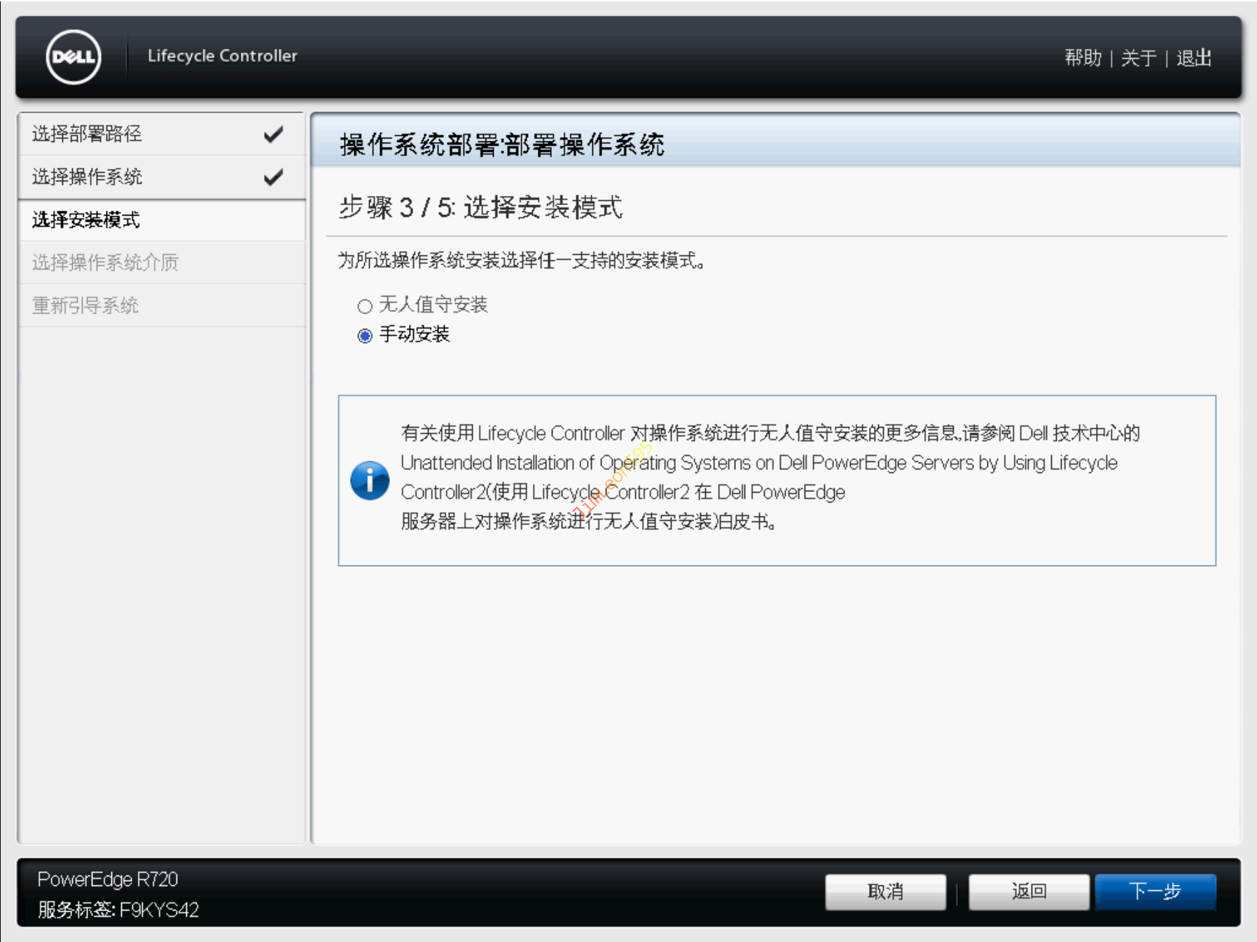
Task: Click the 服务标签 F9KYS42 text
Action: [x=118, y=909]
